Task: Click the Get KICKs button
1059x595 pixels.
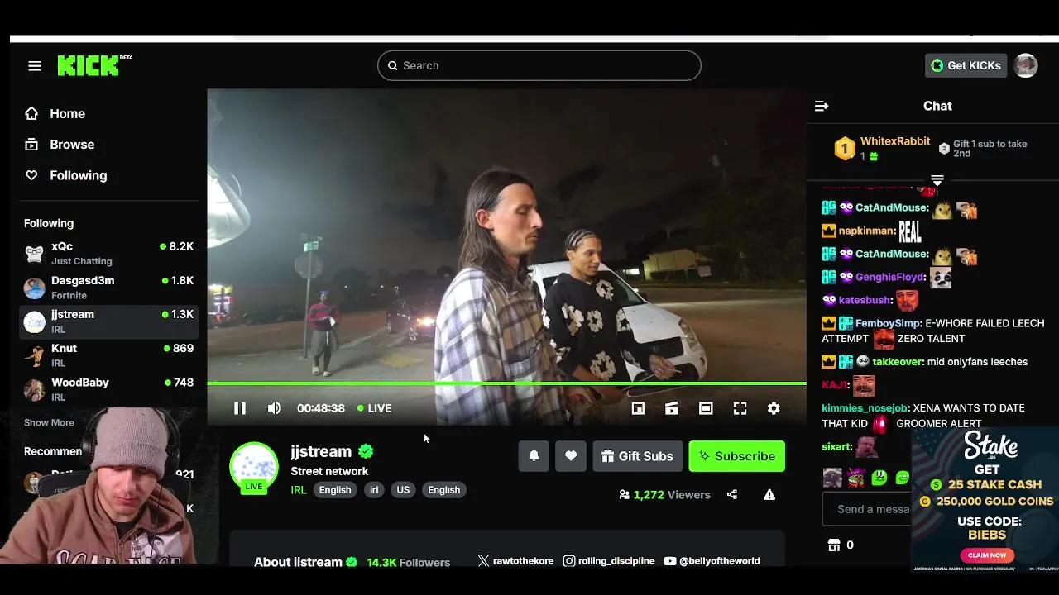Action: [x=966, y=65]
